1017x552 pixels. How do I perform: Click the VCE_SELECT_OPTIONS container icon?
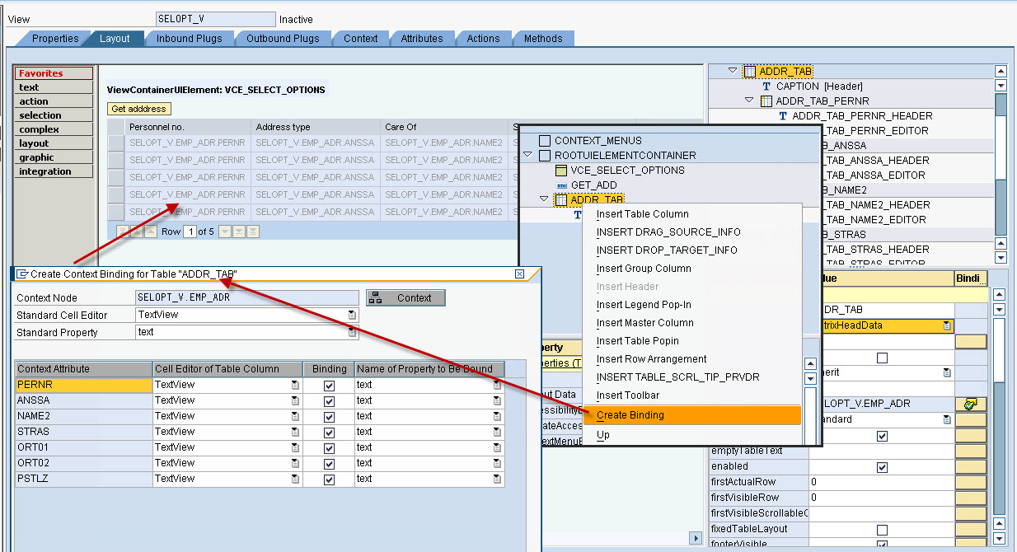(x=561, y=171)
